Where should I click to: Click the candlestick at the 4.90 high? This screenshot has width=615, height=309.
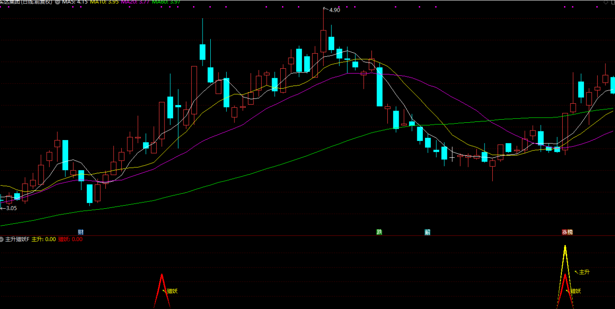click(323, 41)
